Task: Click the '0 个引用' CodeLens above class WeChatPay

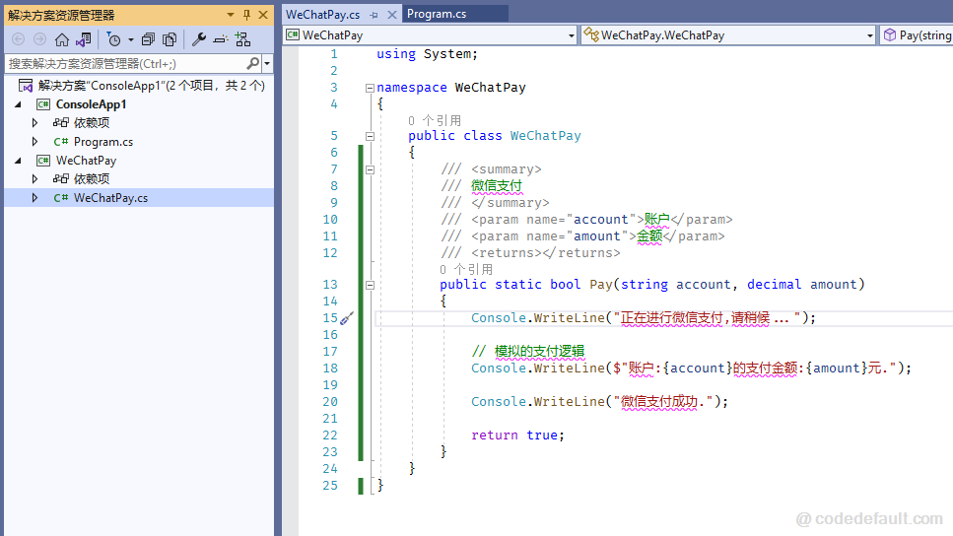Action: (x=435, y=120)
